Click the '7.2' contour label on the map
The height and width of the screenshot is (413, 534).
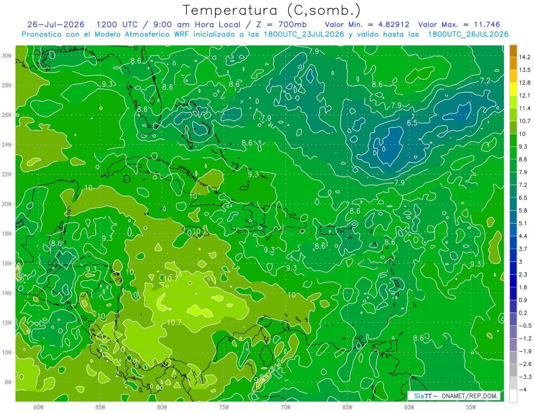click(485, 81)
